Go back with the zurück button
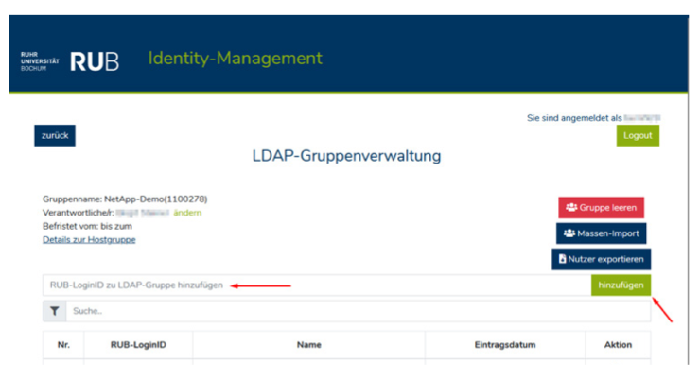The width and height of the screenshot is (700, 380). (x=55, y=135)
